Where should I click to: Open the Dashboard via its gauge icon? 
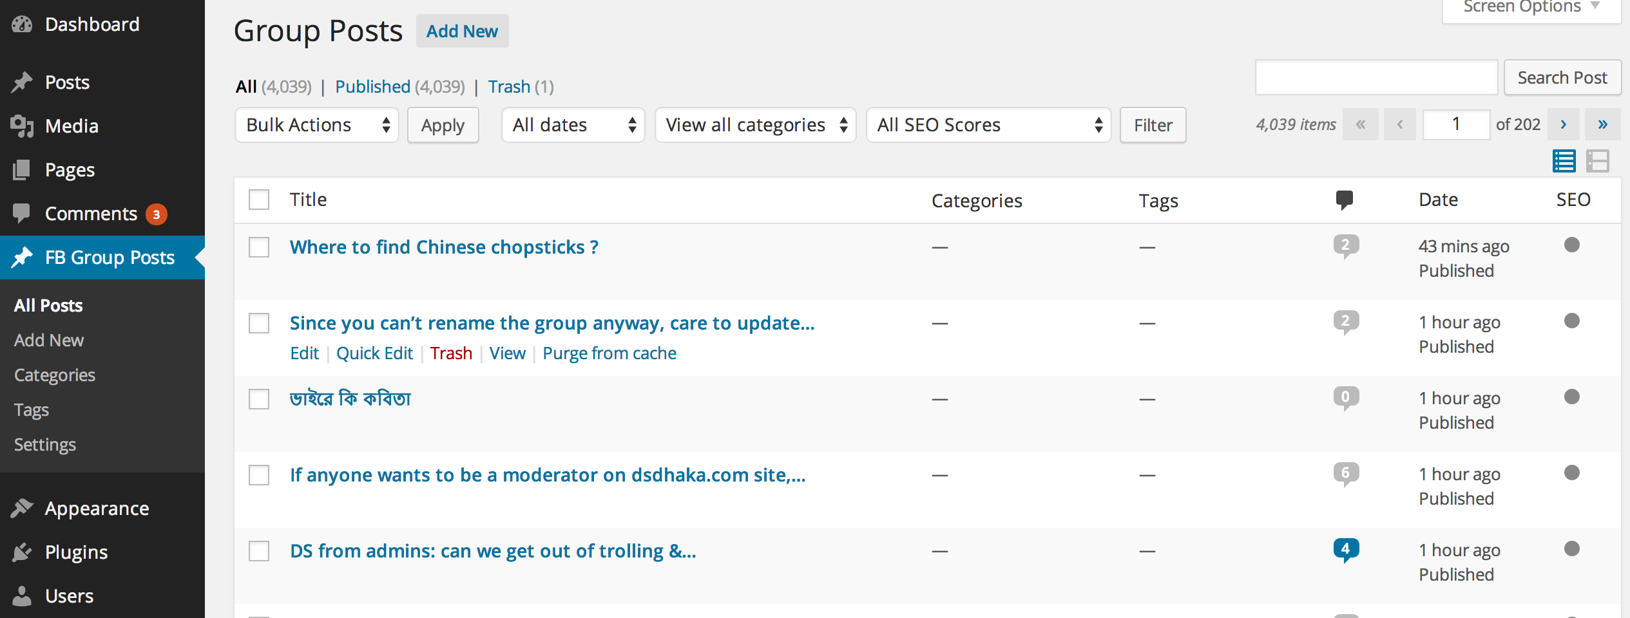pos(21,23)
